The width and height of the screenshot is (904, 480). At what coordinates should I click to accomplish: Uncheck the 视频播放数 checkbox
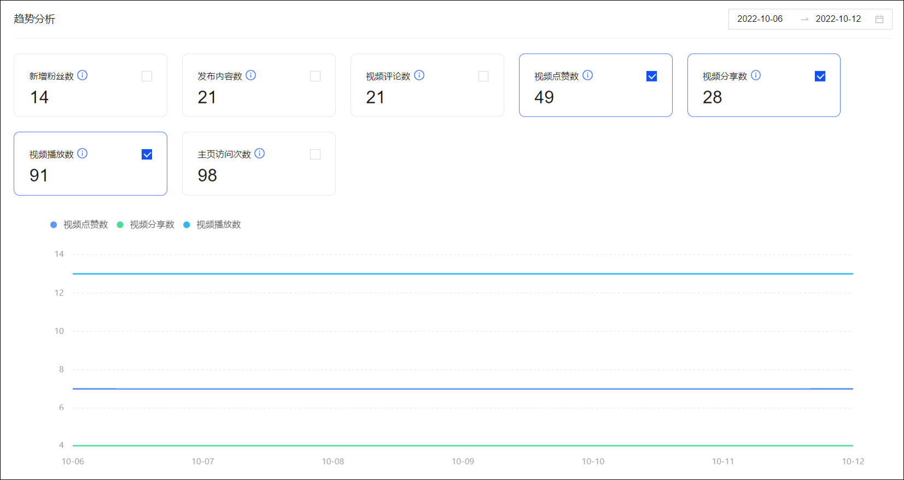click(x=147, y=155)
